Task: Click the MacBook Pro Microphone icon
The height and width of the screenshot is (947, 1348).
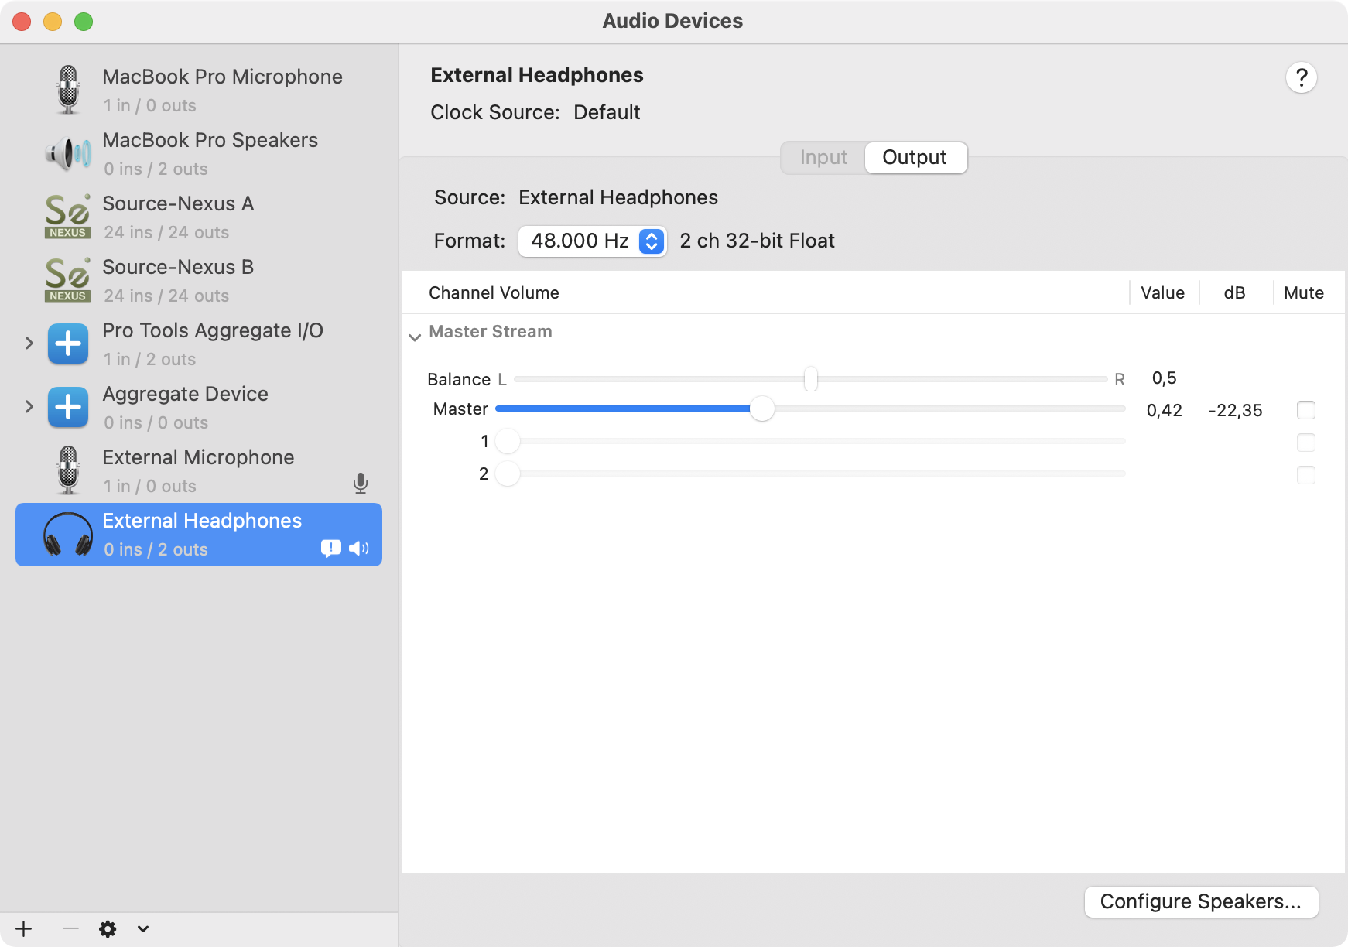Action: (x=68, y=90)
